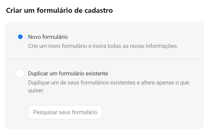Screen dimensions: 206x137
Task: Click the divider line between the two options
Action: click(x=104, y=59)
